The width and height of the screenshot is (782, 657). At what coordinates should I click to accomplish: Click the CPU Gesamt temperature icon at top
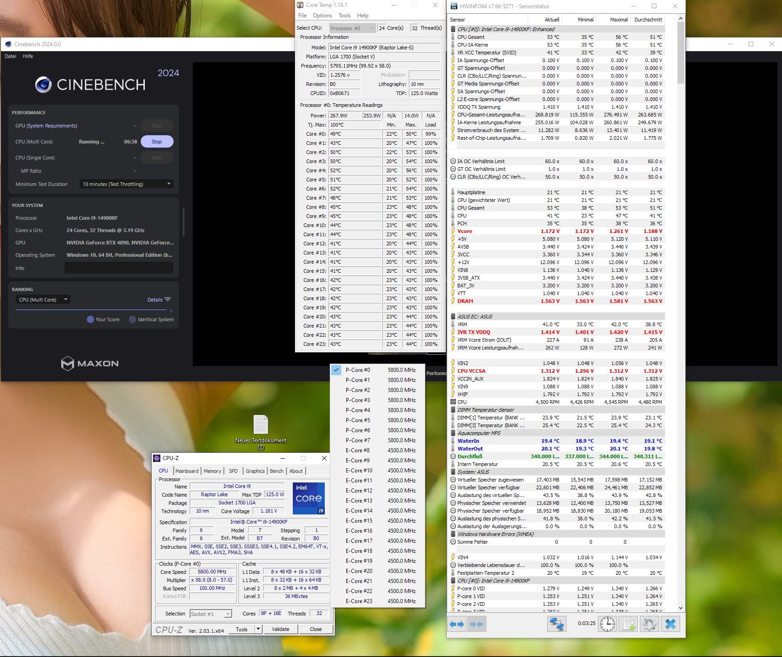[x=453, y=37]
